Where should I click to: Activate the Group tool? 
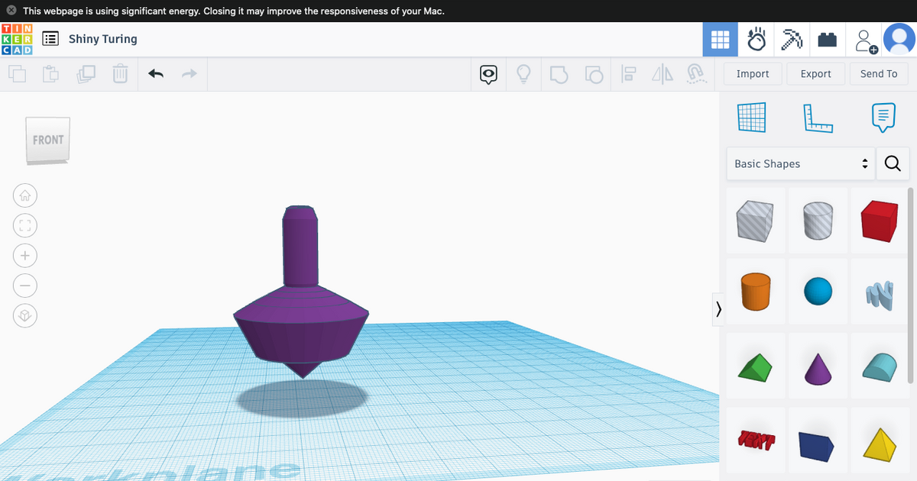[560, 73]
